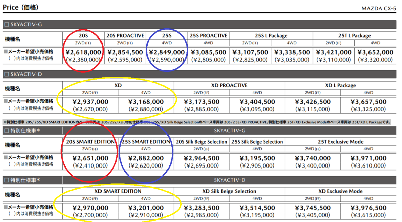Click the price ¥3,283,500
This screenshot has width=402, height=222.
pyautogui.click(x=201, y=208)
